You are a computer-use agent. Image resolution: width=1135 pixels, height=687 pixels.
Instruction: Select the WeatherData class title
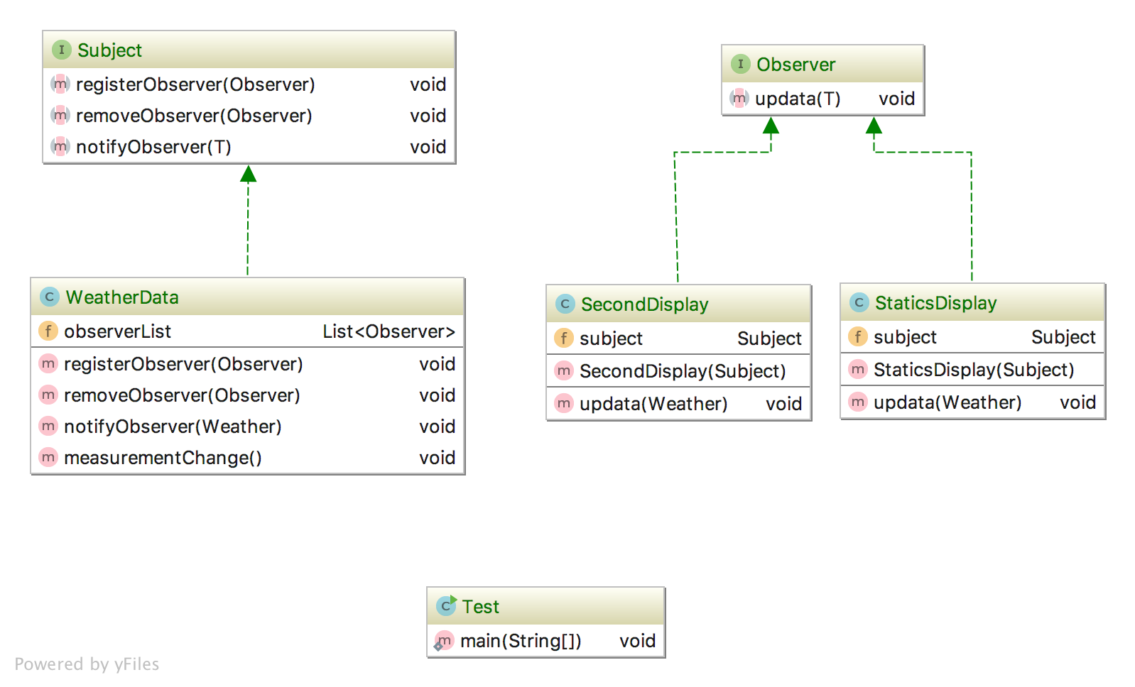tap(122, 297)
